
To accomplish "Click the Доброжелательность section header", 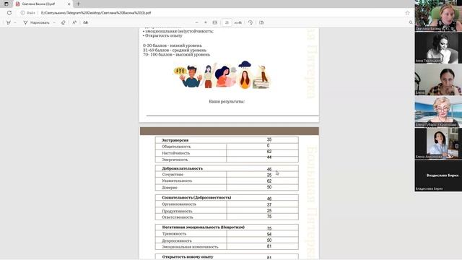I will [182, 168].
